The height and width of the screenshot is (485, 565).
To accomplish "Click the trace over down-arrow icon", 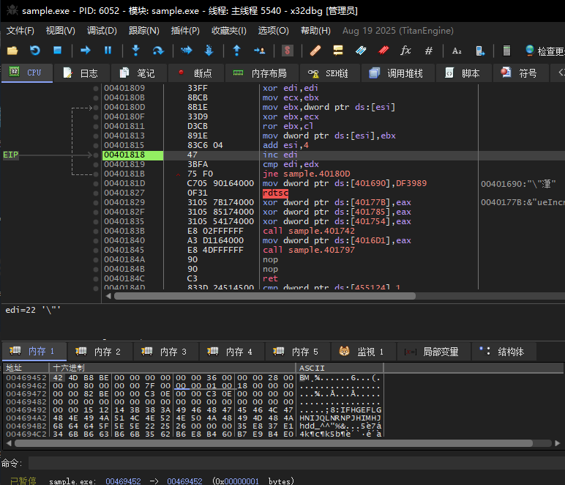I will pos(209,51).
